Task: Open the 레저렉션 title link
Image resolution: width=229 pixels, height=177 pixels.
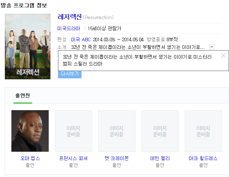Action: click(x=69, y=17)
